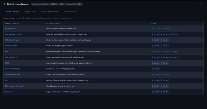Screen dimensions: 207x109
Task: Select the TIA condition link
Action: [x=6, y=80]
